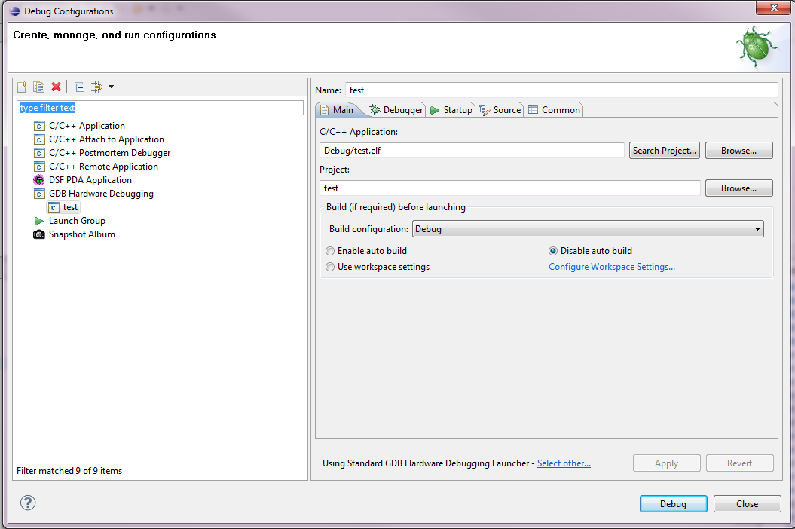795x529 pixels.
Task: Click the help question mark icon
Action: (28, 503)
